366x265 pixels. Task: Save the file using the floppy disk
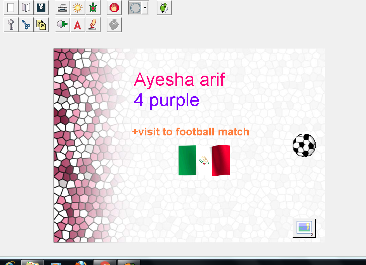click(41, 7)
